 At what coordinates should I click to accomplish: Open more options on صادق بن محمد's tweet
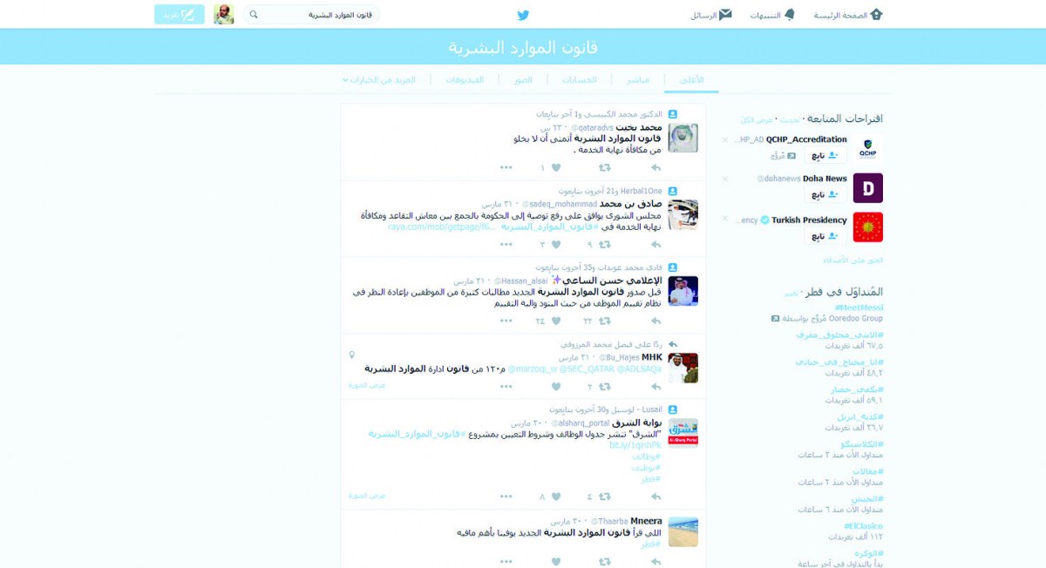[506, 245]
